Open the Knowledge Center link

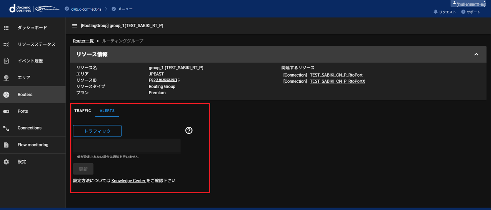click(128, 180)
